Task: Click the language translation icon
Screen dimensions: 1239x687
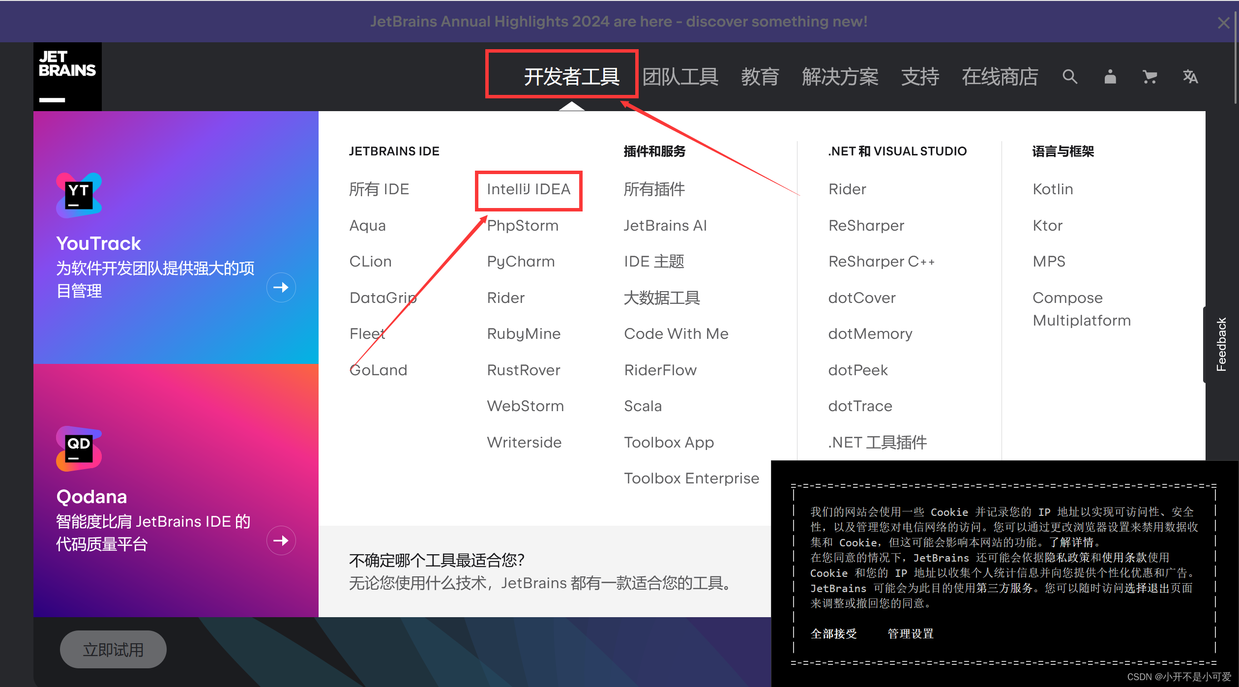Action: (x=1190, y=77)
